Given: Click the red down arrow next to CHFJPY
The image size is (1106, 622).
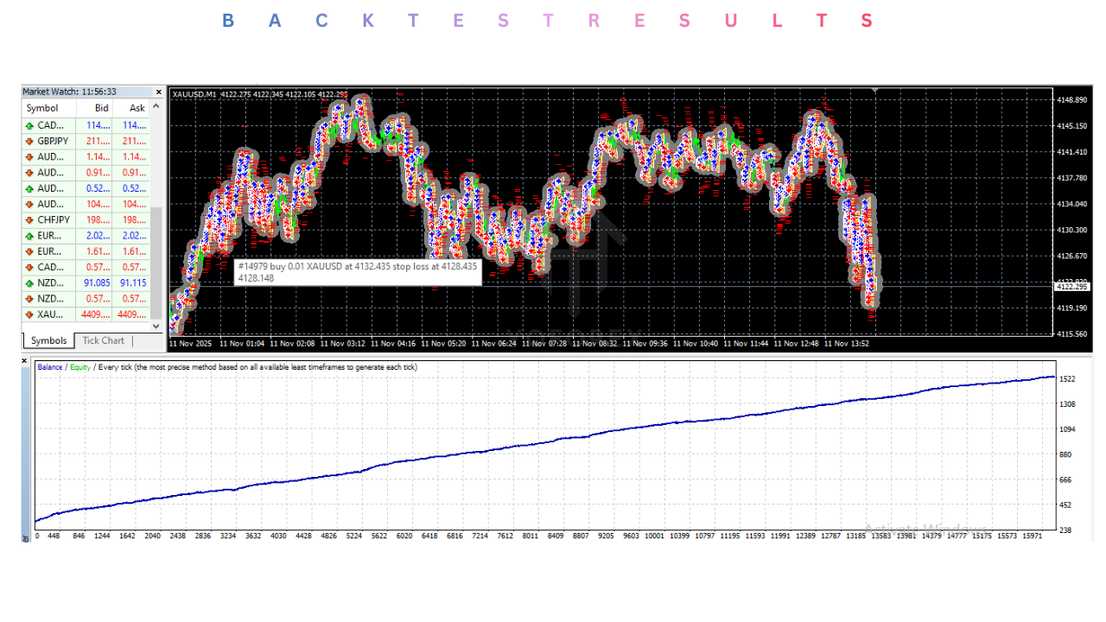Looking at the screenshot, I should [29, 219].
